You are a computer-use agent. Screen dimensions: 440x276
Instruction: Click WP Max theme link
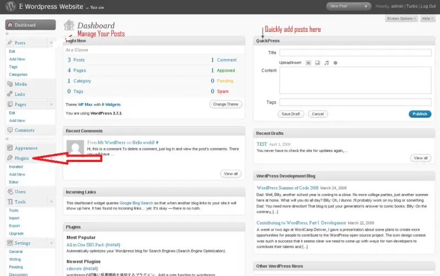pos(85,105)
